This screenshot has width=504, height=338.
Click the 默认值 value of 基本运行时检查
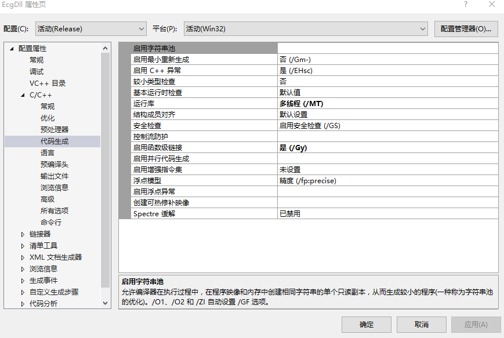coord(387,93)
